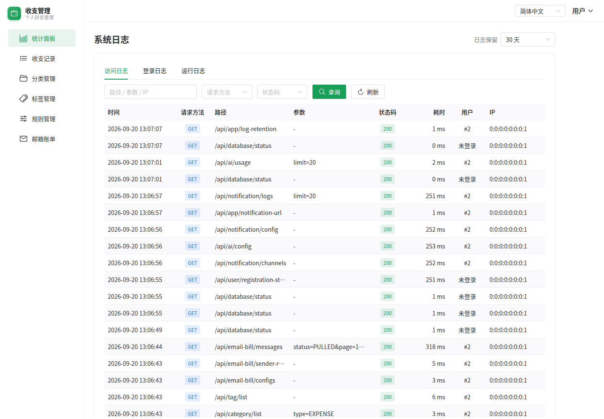
Task: Click the /api/app/notification-url path cell
Action: point(248,213)
